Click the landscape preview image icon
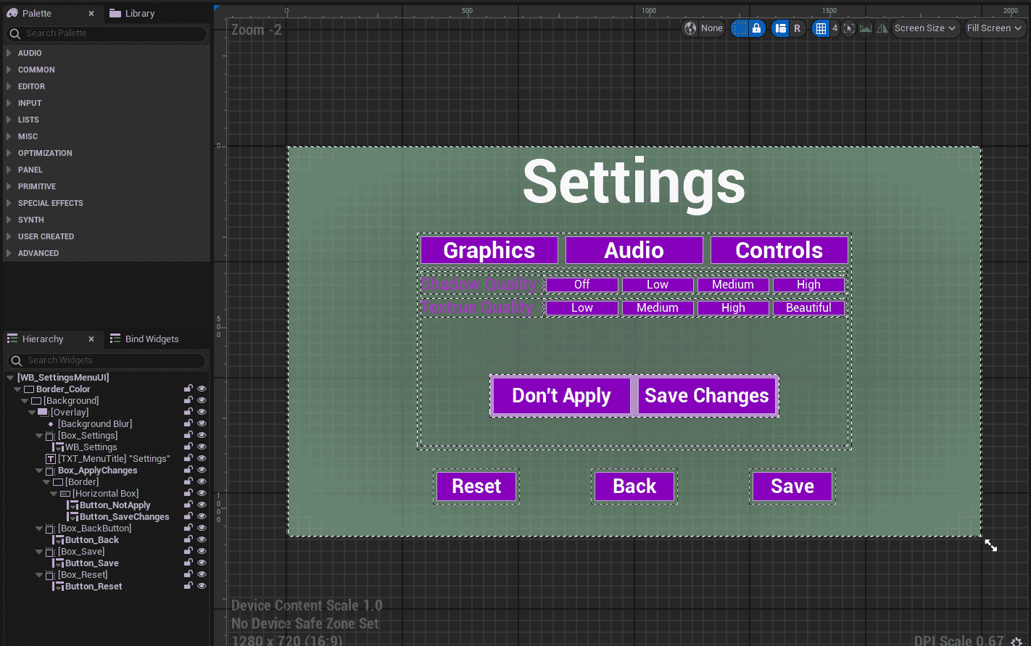Screen dimensions: 1031x646 pyautogui.click(x=866, y=28)
